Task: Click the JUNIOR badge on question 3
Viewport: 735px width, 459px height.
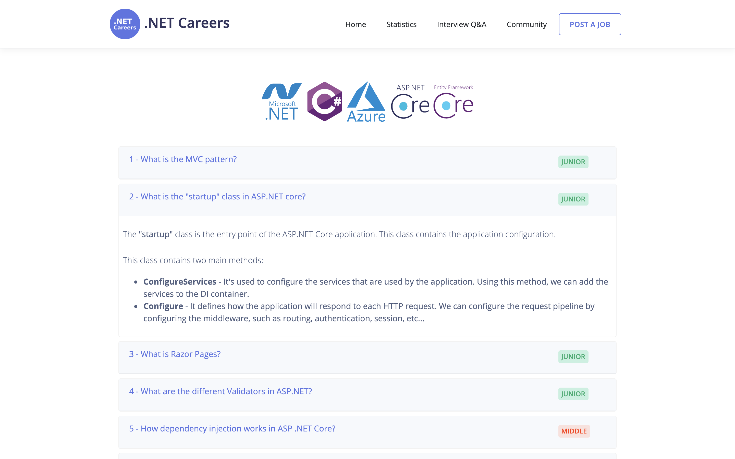Action: [x=573, y=357]
